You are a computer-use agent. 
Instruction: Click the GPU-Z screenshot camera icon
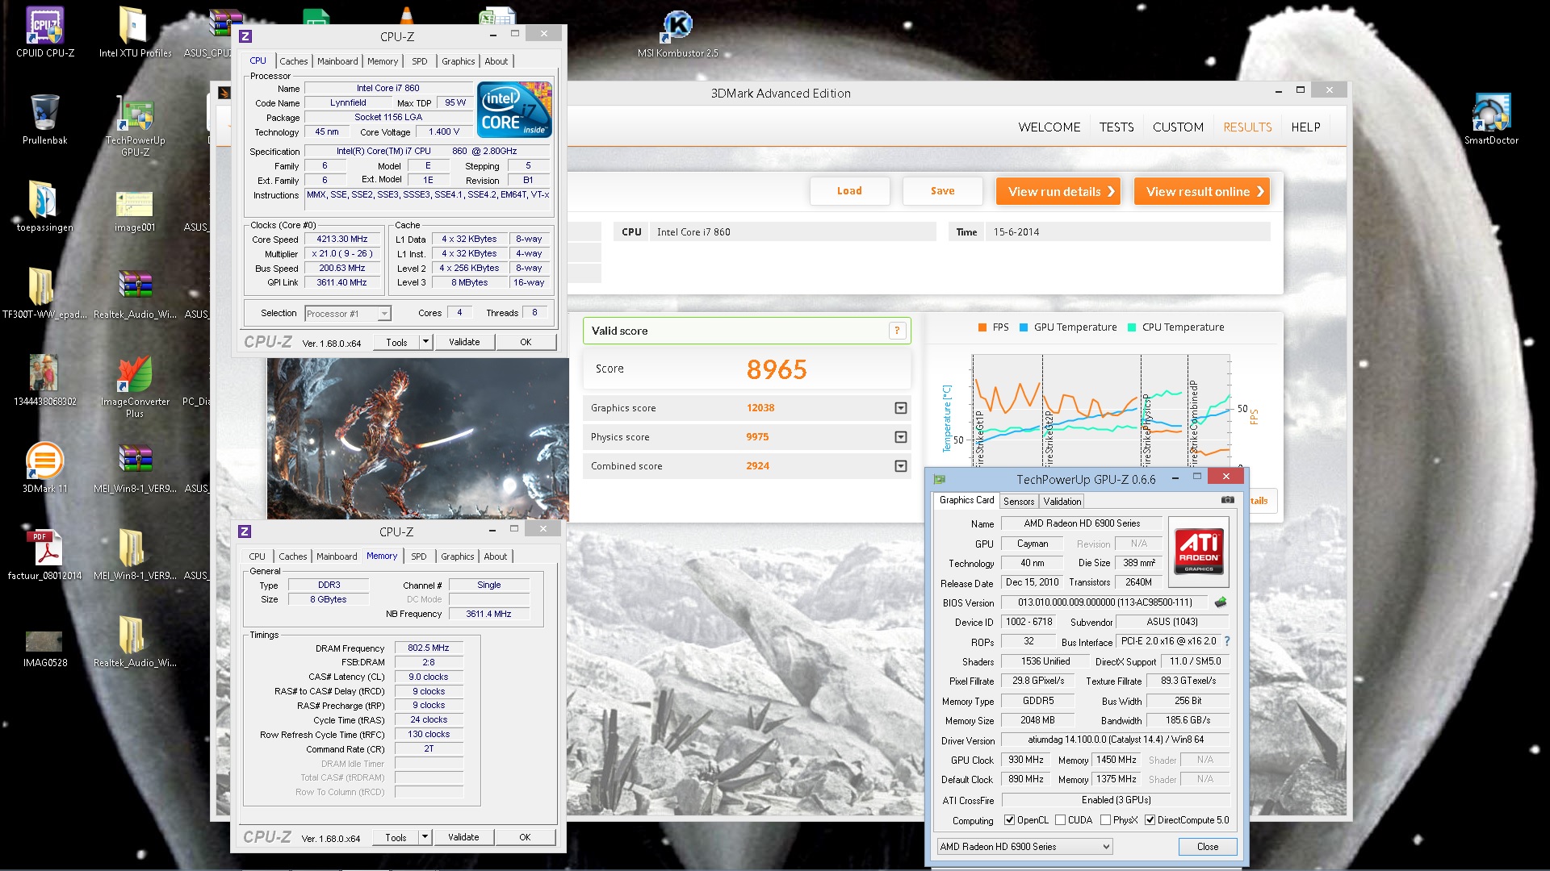(x=1227, y=500)
